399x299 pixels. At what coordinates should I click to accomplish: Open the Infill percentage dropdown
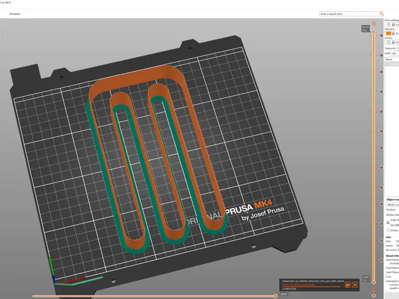395,54
